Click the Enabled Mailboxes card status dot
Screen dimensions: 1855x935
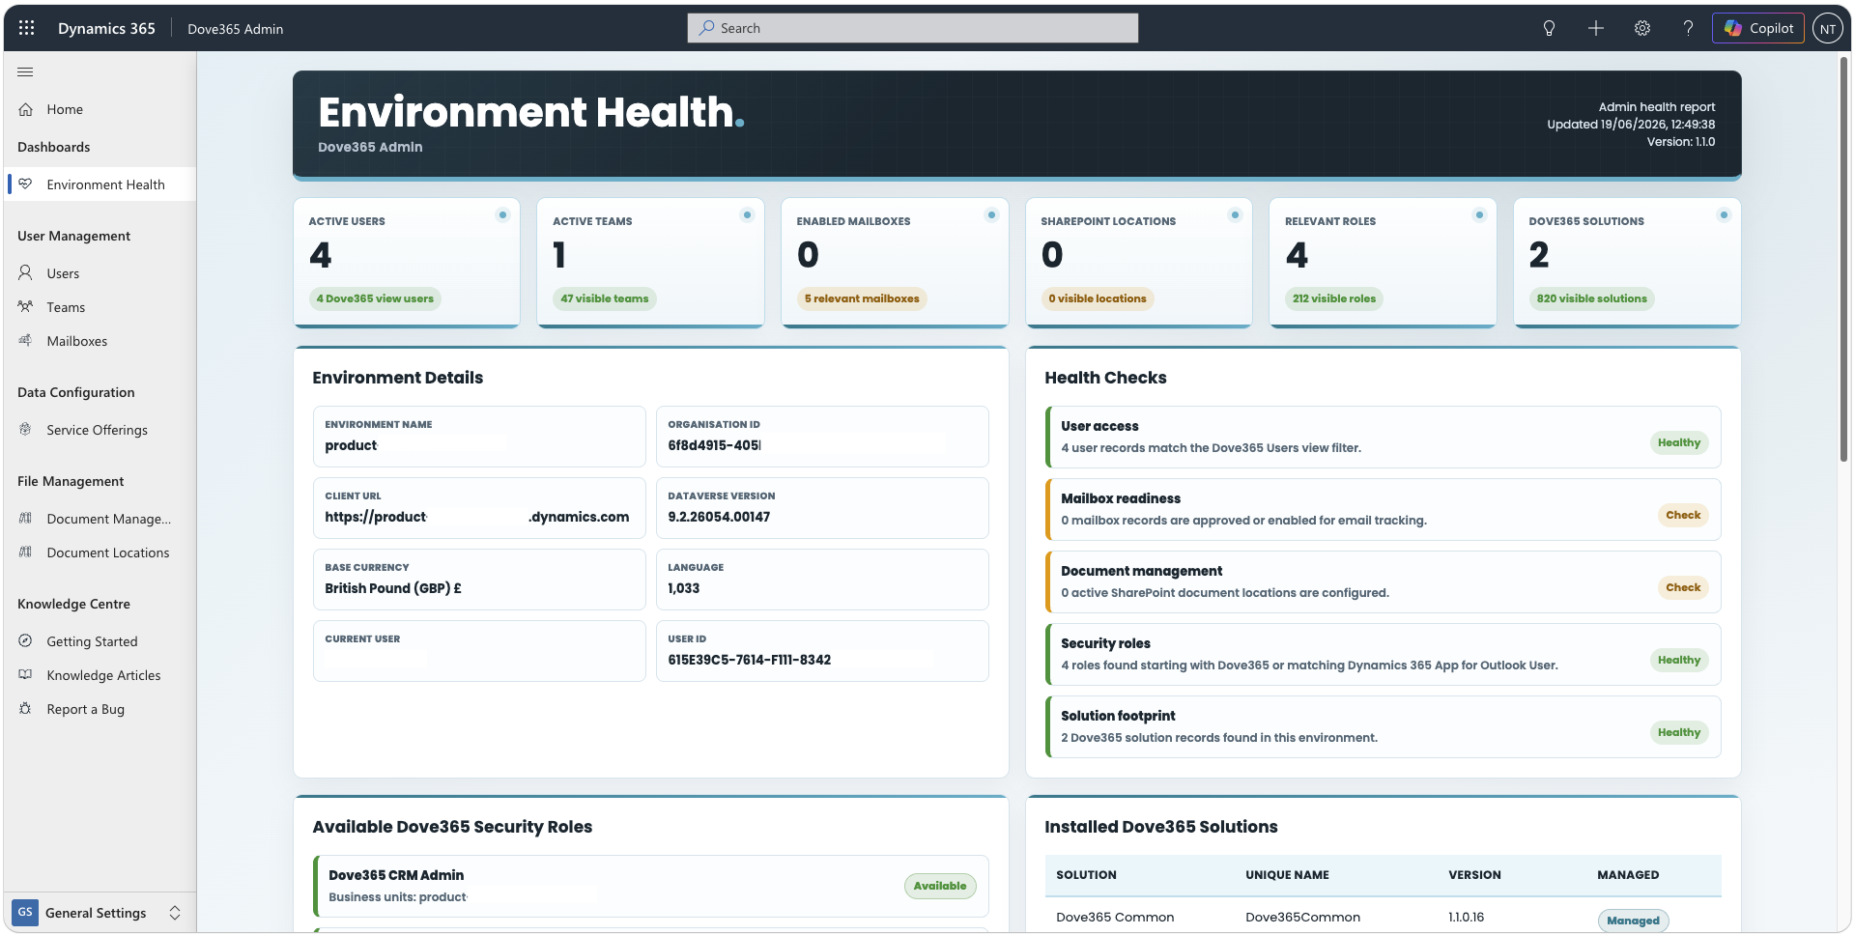point(991,214)
